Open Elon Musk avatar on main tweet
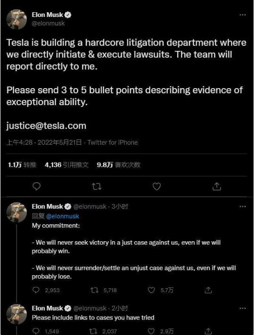This screenshot has width=254, height=335. tap(16, 19)
